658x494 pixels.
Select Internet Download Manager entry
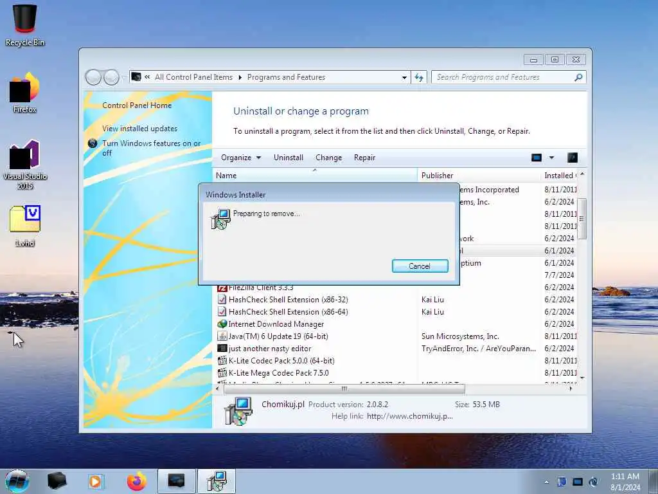[396, 324]
